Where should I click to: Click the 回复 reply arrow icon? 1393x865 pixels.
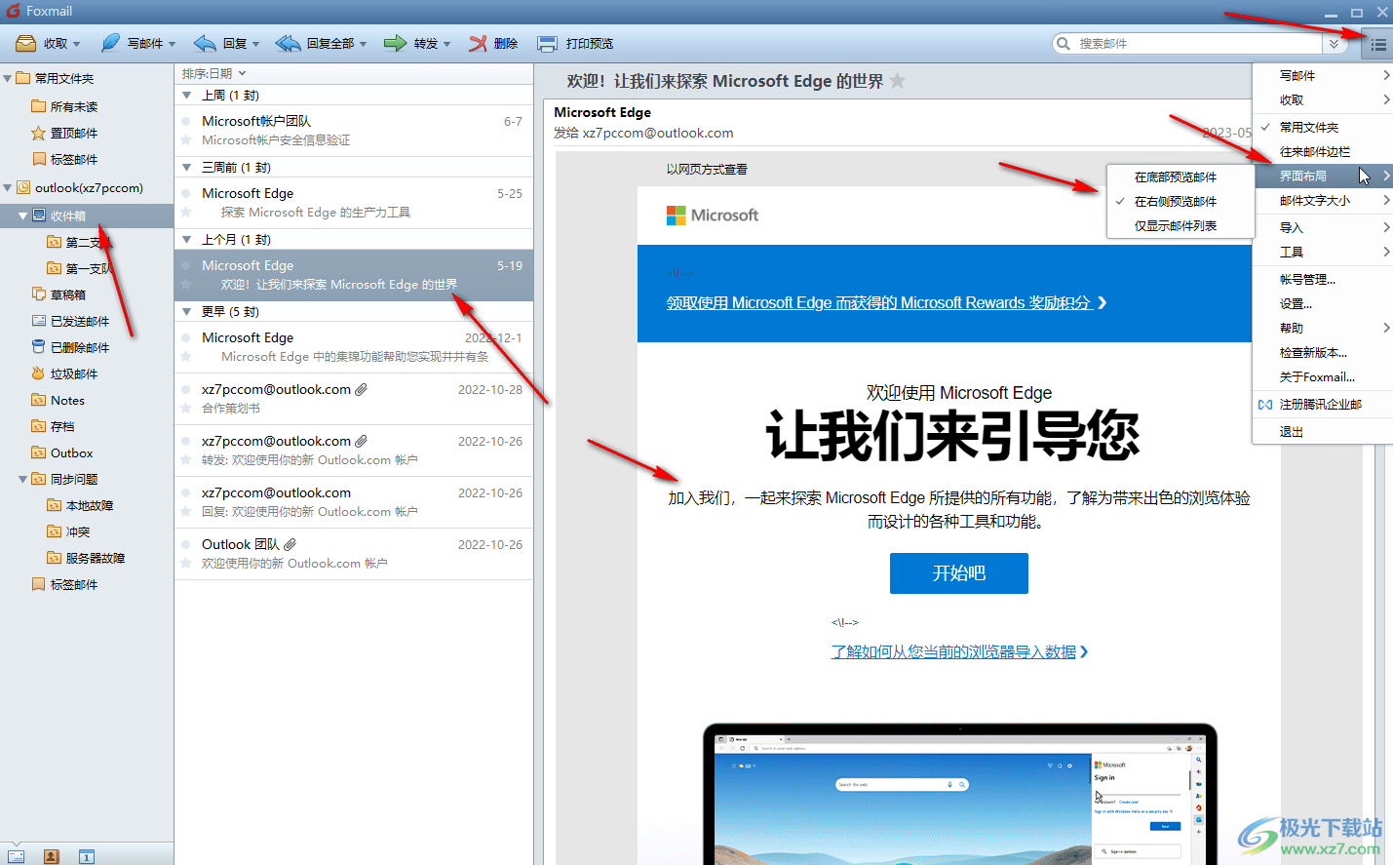[x=205, y=44]
